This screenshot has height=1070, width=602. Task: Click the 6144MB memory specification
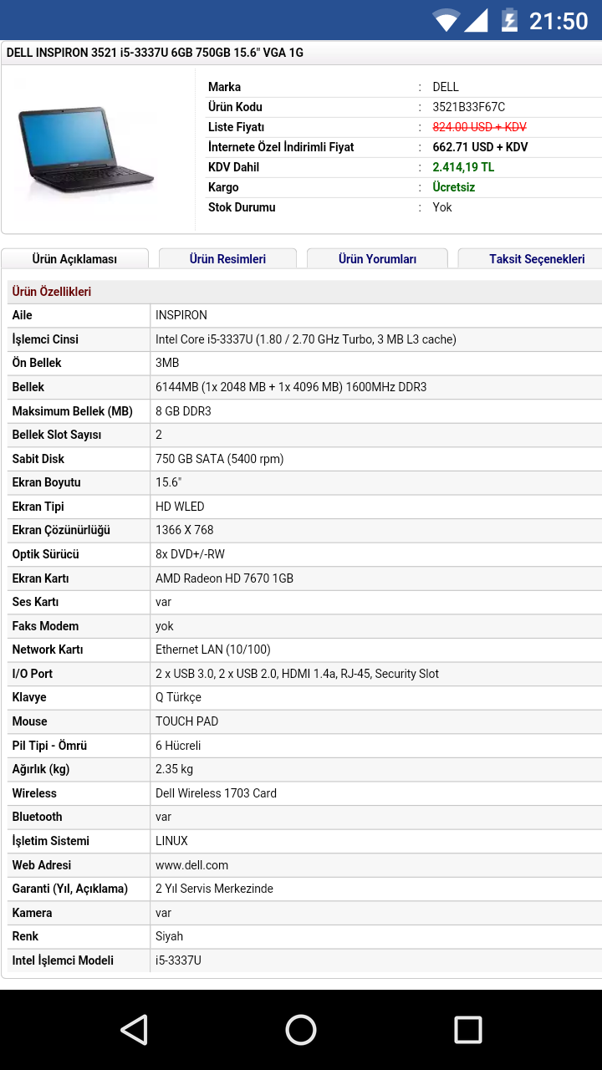point(291,387)
